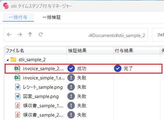Click 失敗 text in invoice_simple_1 row

coord(82,78)
